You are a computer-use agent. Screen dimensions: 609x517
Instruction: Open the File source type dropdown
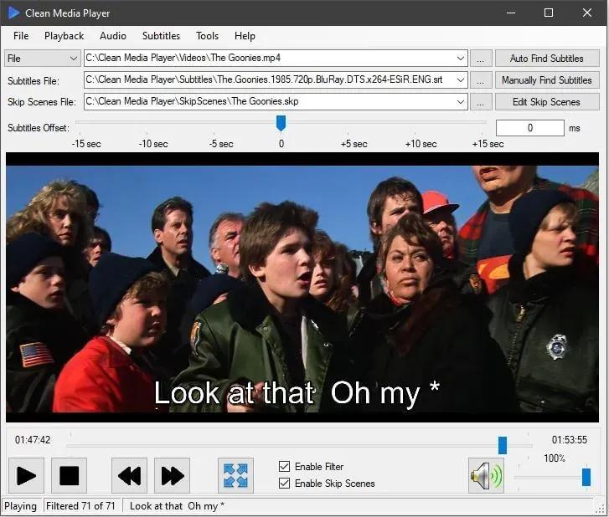[x=42, y=59]
